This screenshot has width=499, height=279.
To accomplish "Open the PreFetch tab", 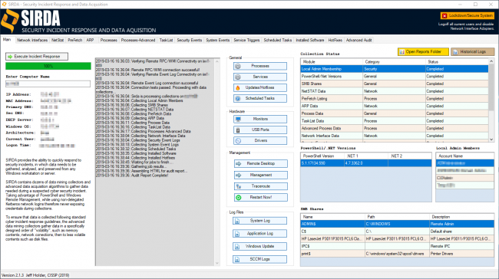I will click(75, 41).
